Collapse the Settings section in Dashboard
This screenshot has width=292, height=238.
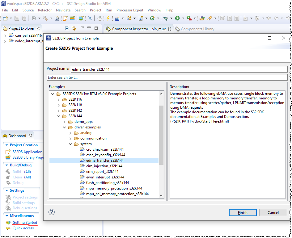point(6,190)
